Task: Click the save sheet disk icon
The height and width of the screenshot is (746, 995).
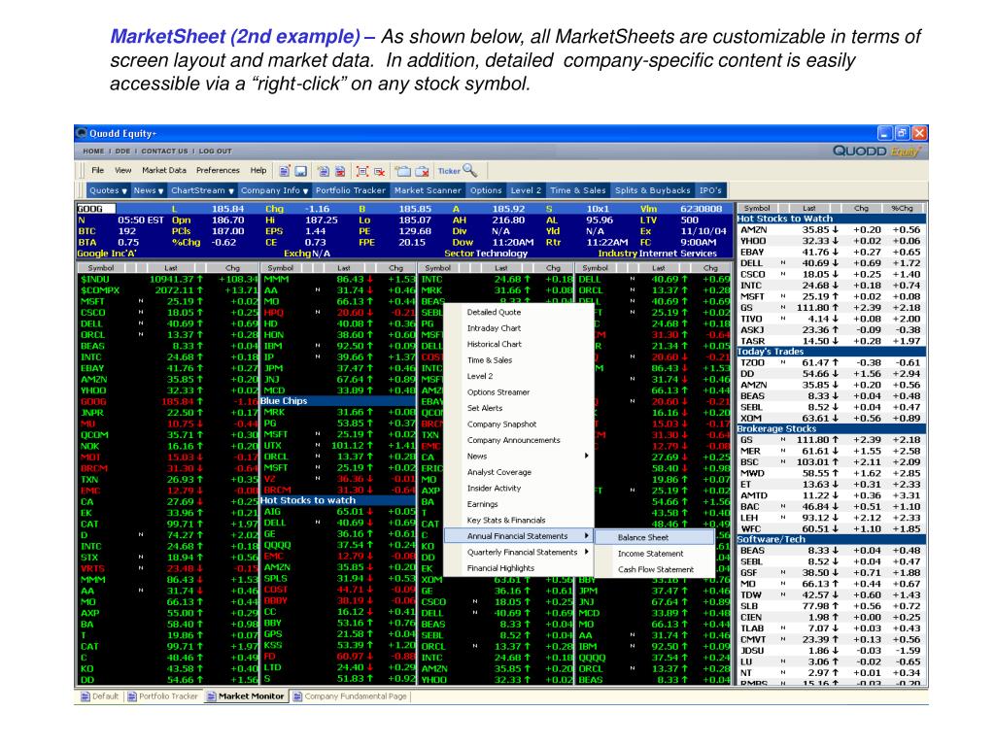Action: tap(301, 171)
